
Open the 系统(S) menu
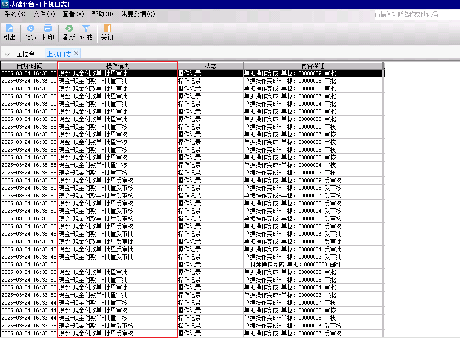15,14
